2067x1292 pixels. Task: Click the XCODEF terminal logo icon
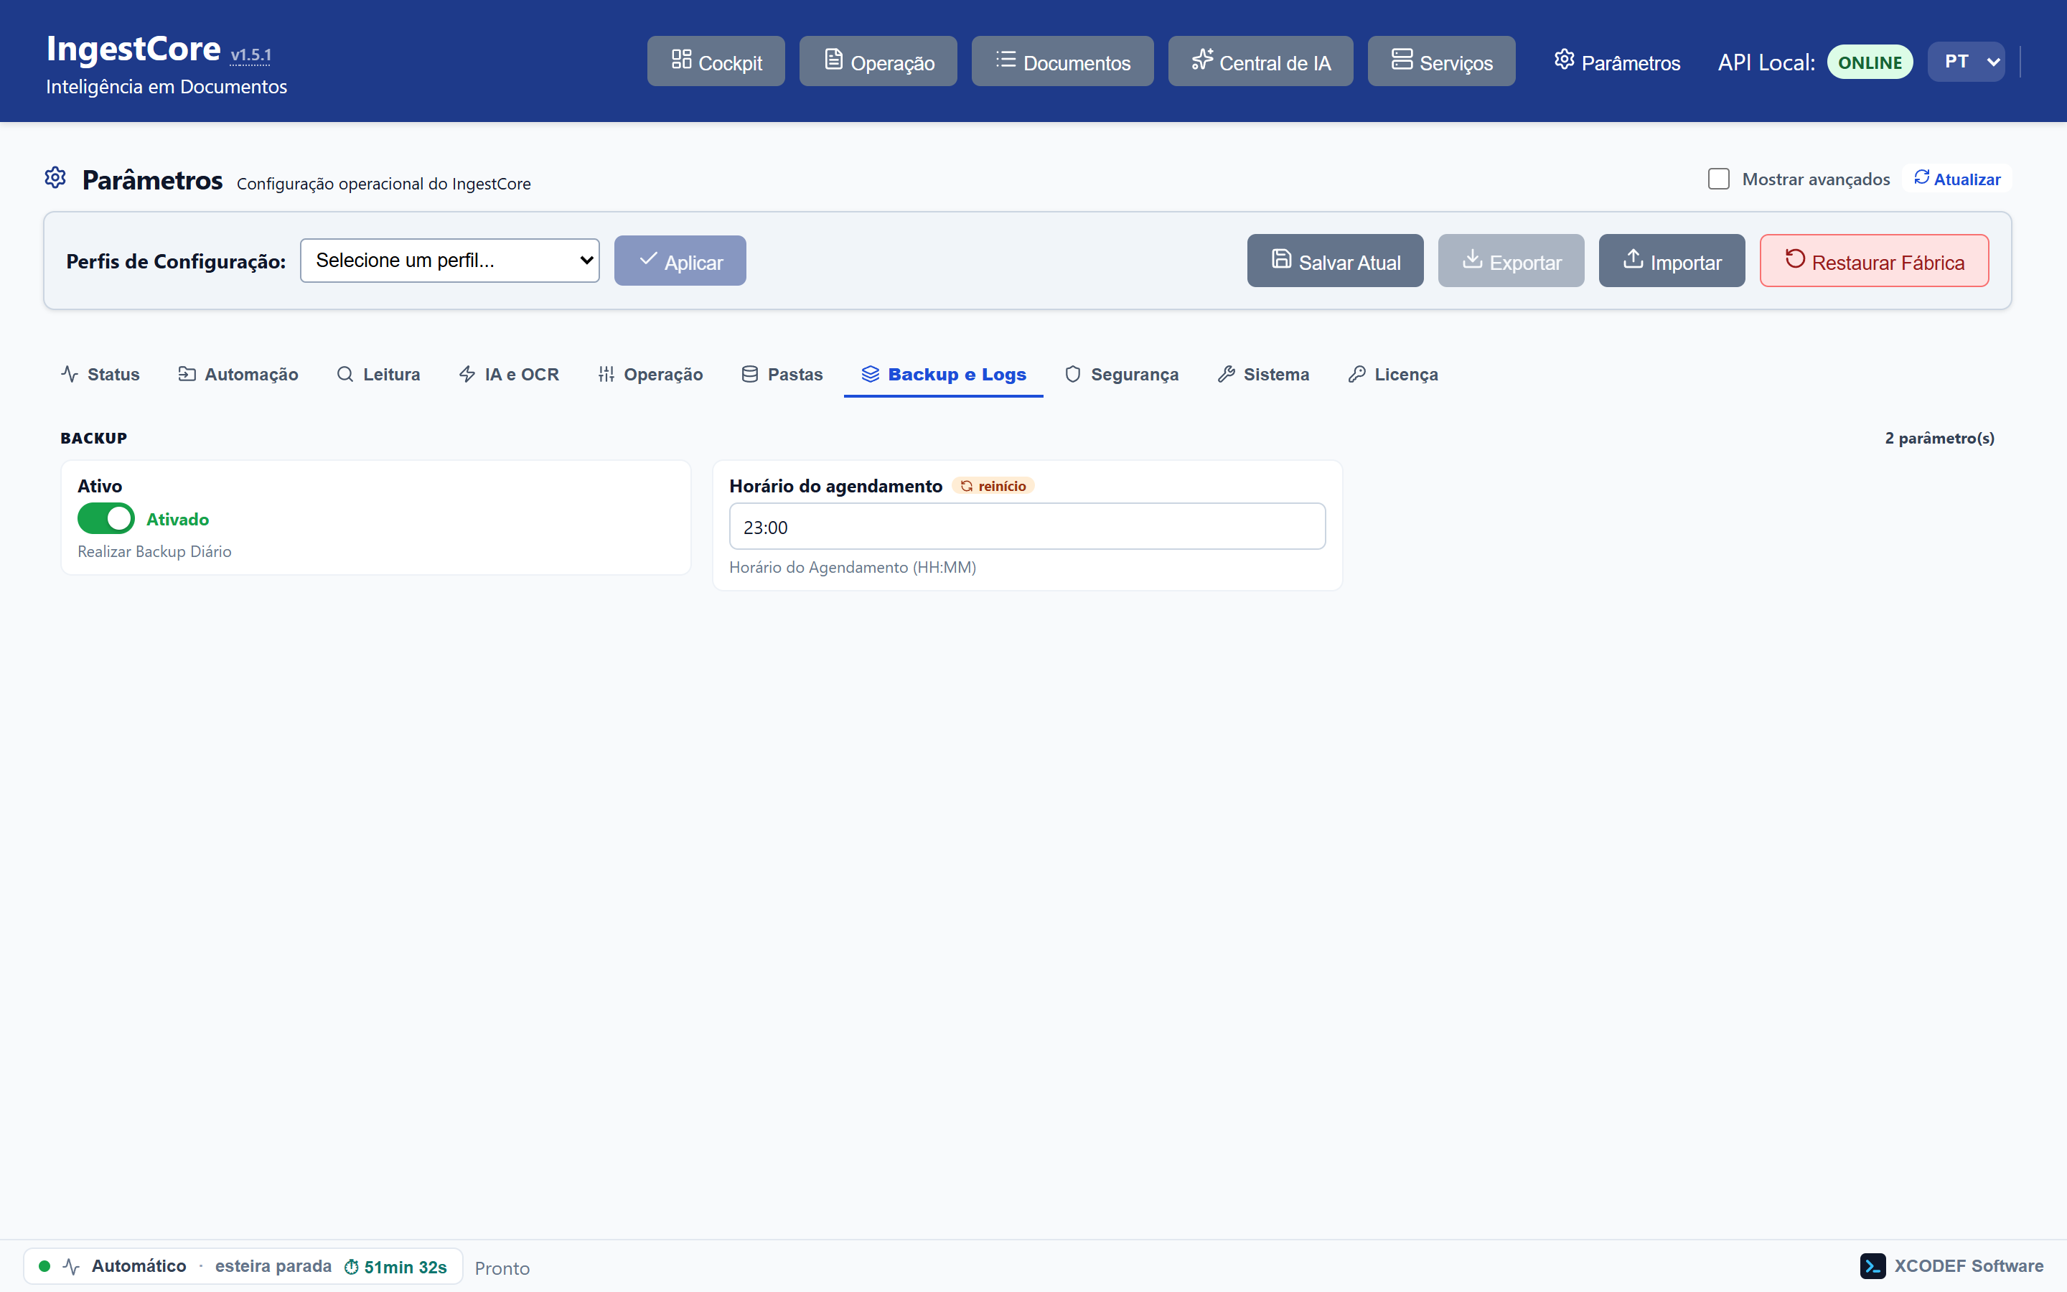point(1873,1265)
